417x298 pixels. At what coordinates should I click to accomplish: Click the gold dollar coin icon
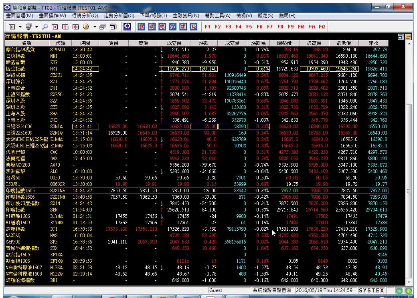[x=86, y=27]
